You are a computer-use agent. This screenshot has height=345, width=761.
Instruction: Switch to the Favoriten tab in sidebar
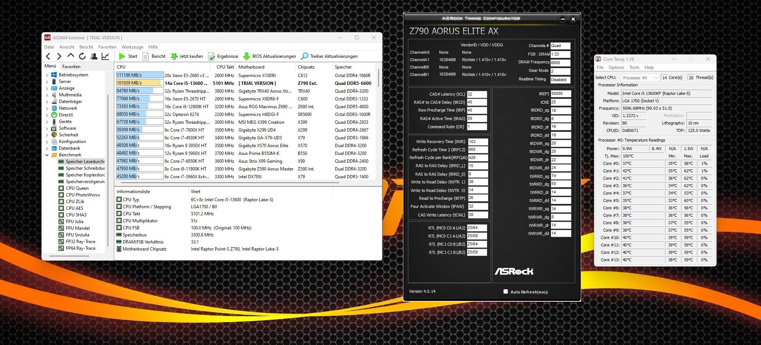pyautogui.click(x=71, y=67)
